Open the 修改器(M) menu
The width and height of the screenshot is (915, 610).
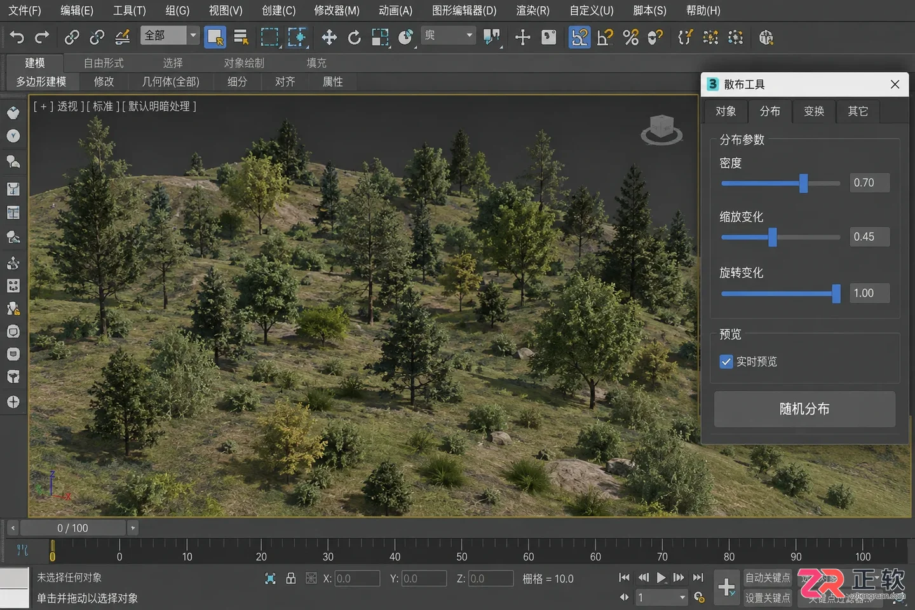[x=337, y=10]
